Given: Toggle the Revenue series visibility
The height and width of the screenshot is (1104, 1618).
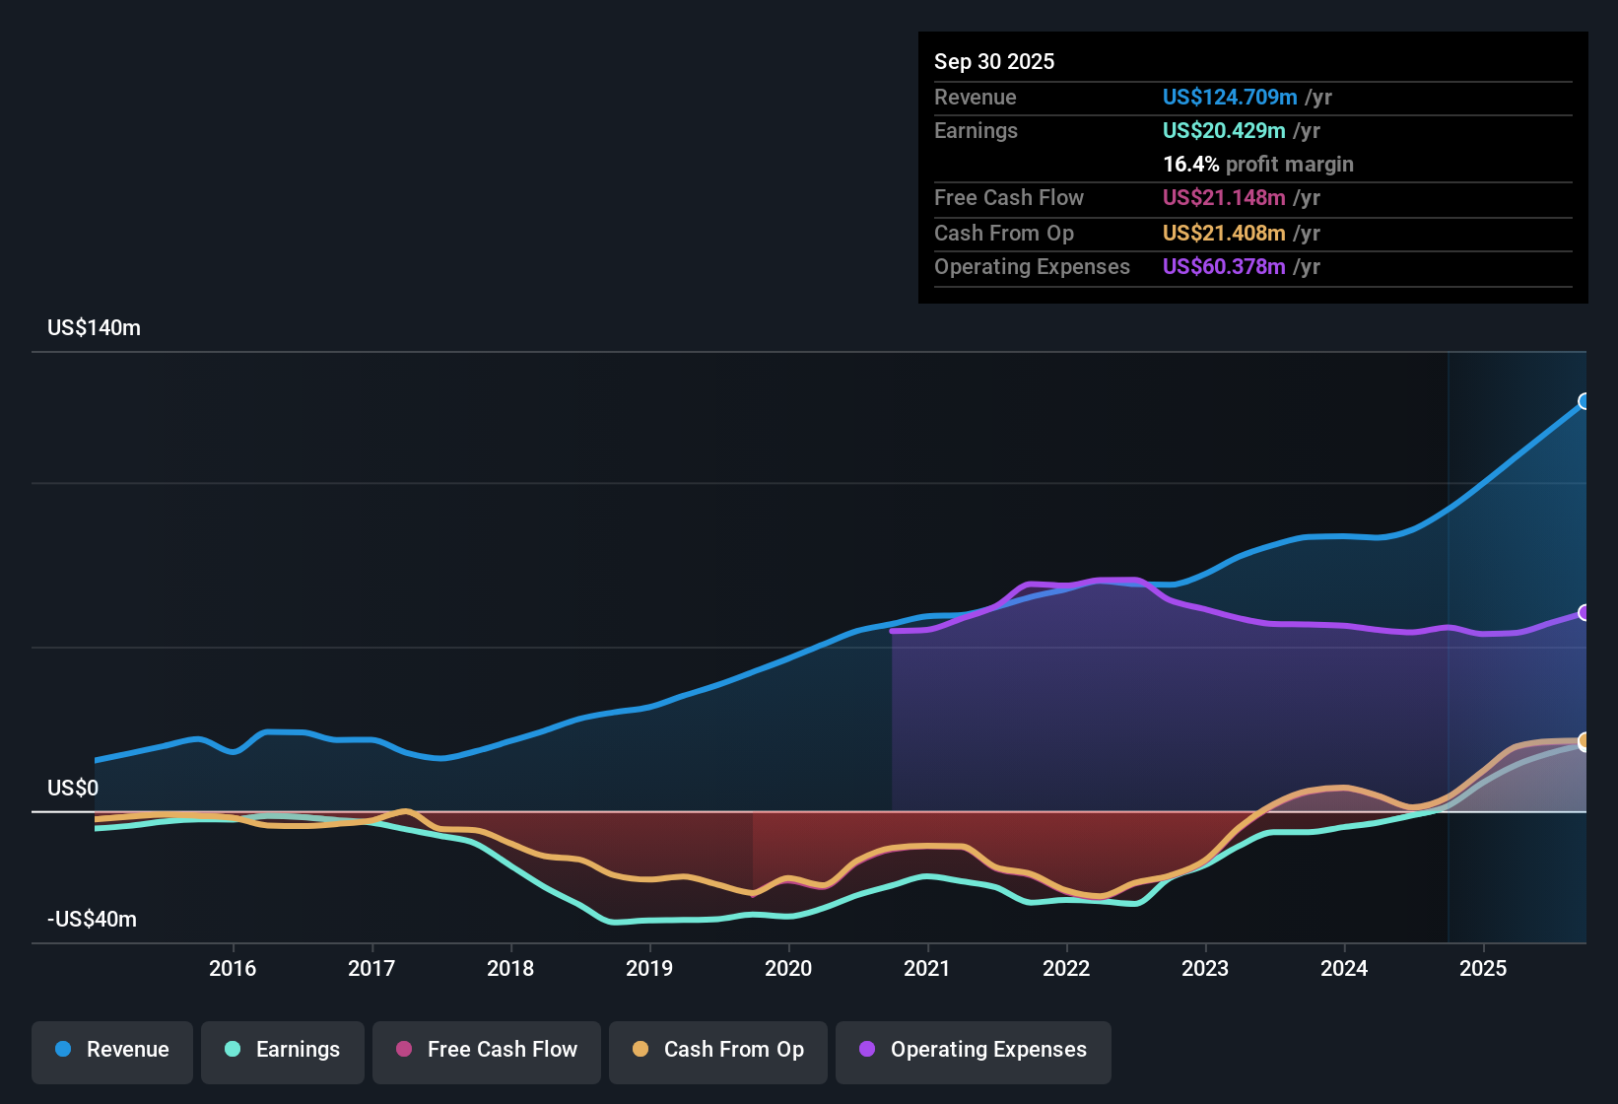Looking at the screenshot, I should pos(111,1050).
